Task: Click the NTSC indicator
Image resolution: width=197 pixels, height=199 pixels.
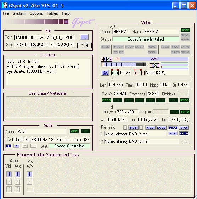Action: tap(184, 100)
